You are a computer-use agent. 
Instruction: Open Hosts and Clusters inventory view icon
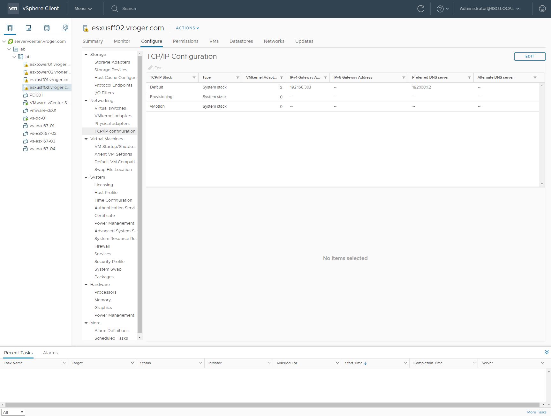(x=10, y=28)
